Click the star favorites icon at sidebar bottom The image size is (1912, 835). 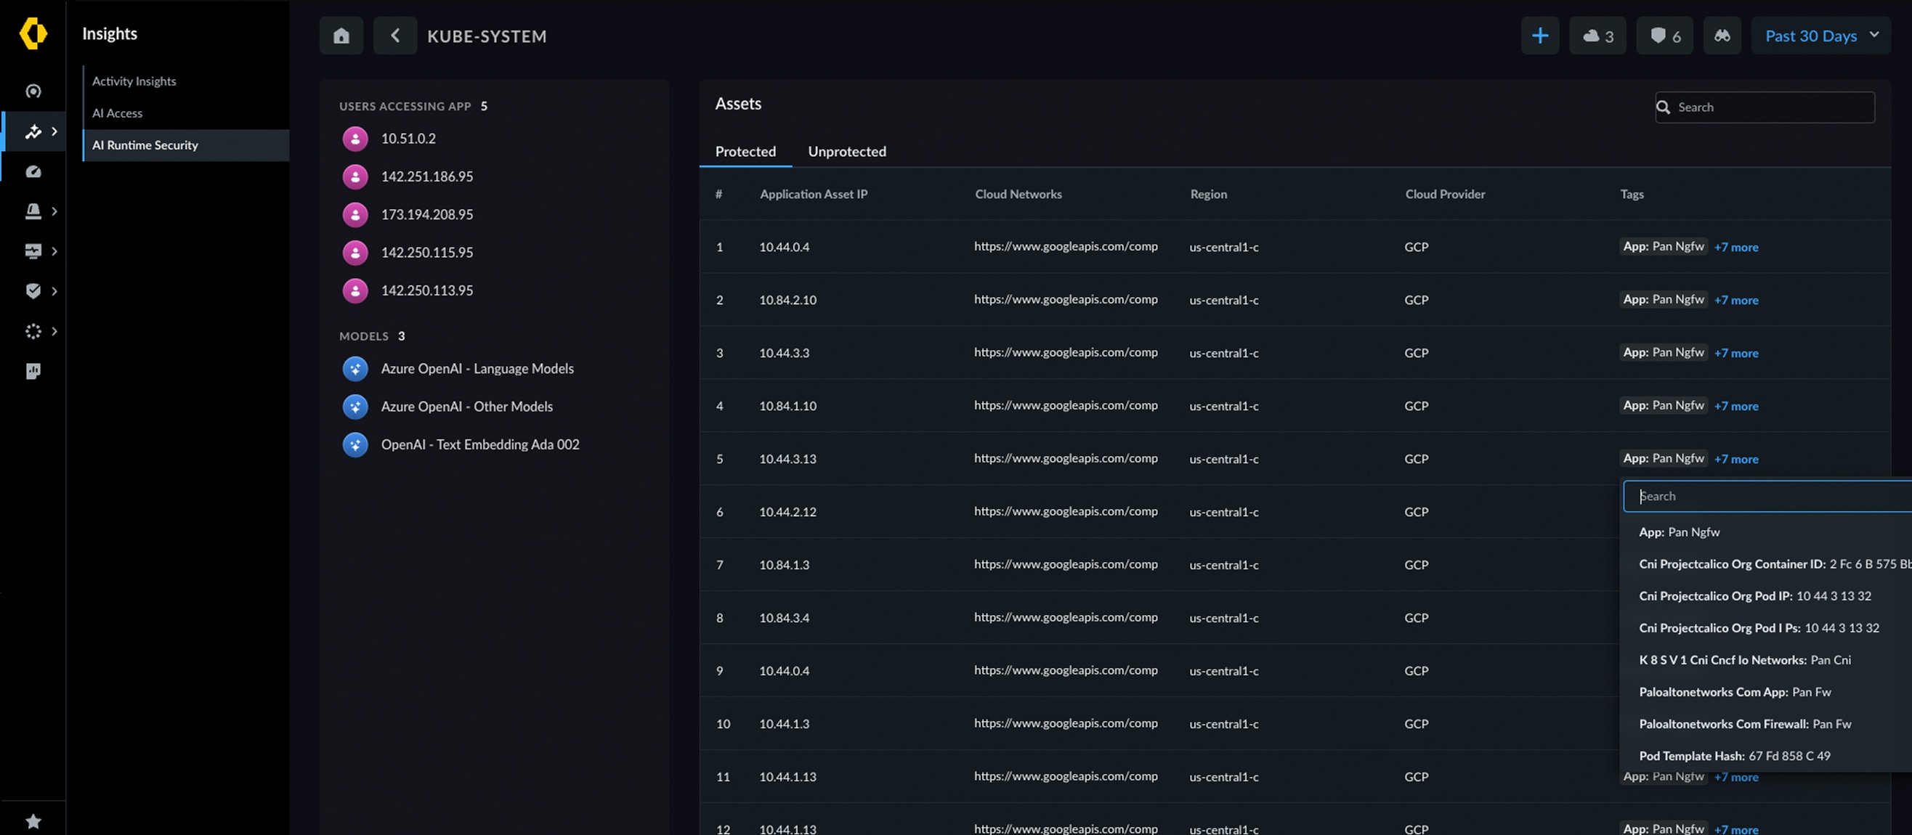click(34, 820)
